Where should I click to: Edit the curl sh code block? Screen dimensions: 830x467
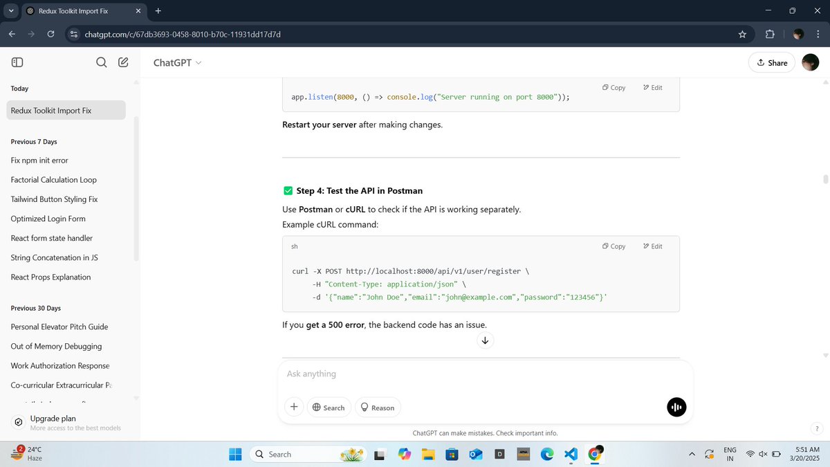653,246
